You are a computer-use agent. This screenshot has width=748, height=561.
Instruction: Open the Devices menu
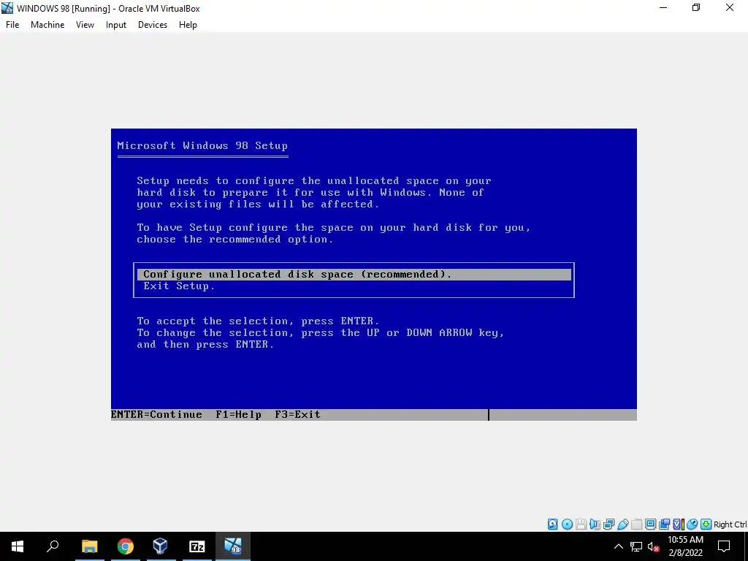tap(153, 25)
